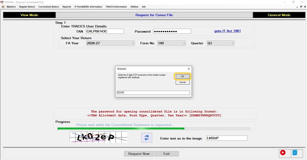Click the General Mode label
The height and width of the screenshot is (160, 307).
tap(279, 15)
